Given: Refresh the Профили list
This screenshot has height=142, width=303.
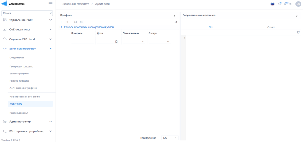Looking at the screenshot, I should pyautogui.click(x=176, y=22).
